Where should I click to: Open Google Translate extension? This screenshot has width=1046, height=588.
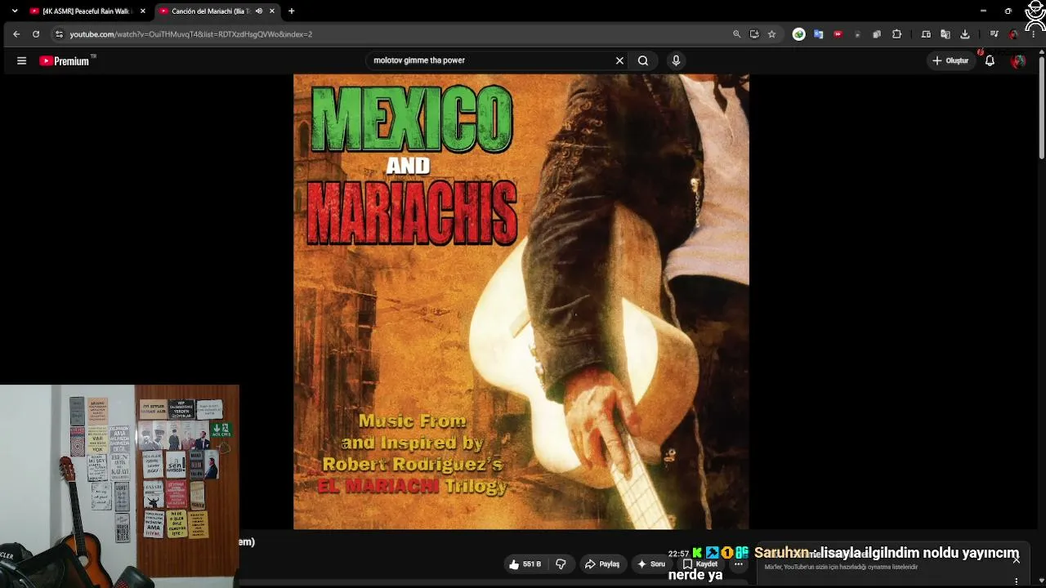[818, 34]
